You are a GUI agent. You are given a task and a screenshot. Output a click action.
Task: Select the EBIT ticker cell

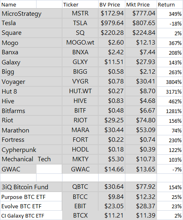tap(80, 206)
